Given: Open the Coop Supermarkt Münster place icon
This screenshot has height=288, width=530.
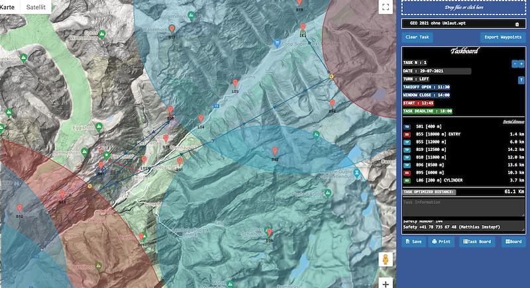Looking at the screenshot, I should 277,43.
